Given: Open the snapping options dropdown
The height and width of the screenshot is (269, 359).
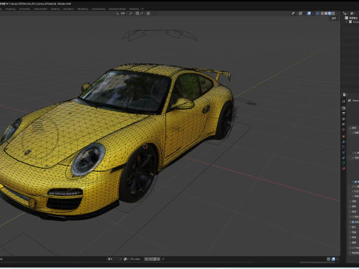Looking at the screenshot, I should point(142,13).
